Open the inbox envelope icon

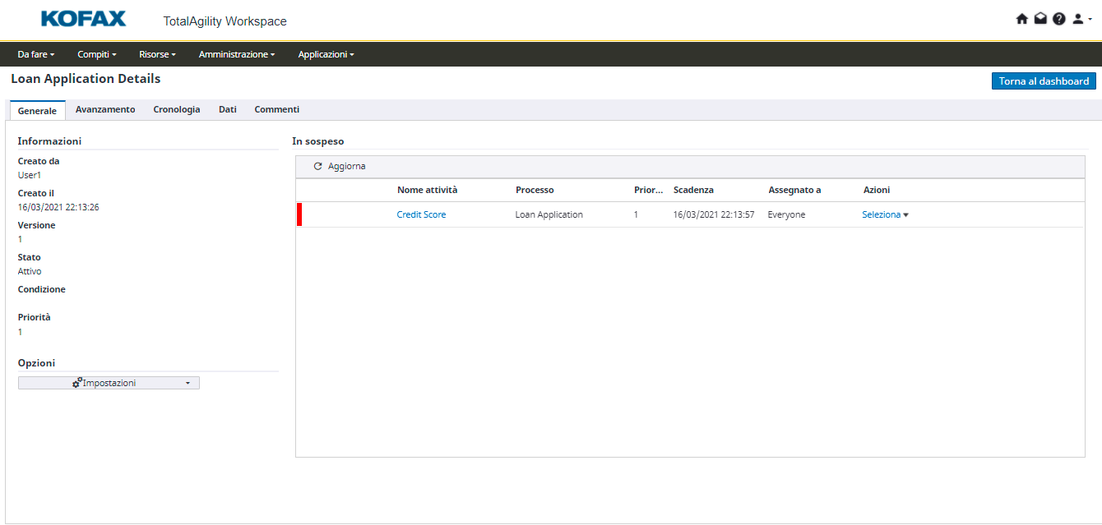1040,19
